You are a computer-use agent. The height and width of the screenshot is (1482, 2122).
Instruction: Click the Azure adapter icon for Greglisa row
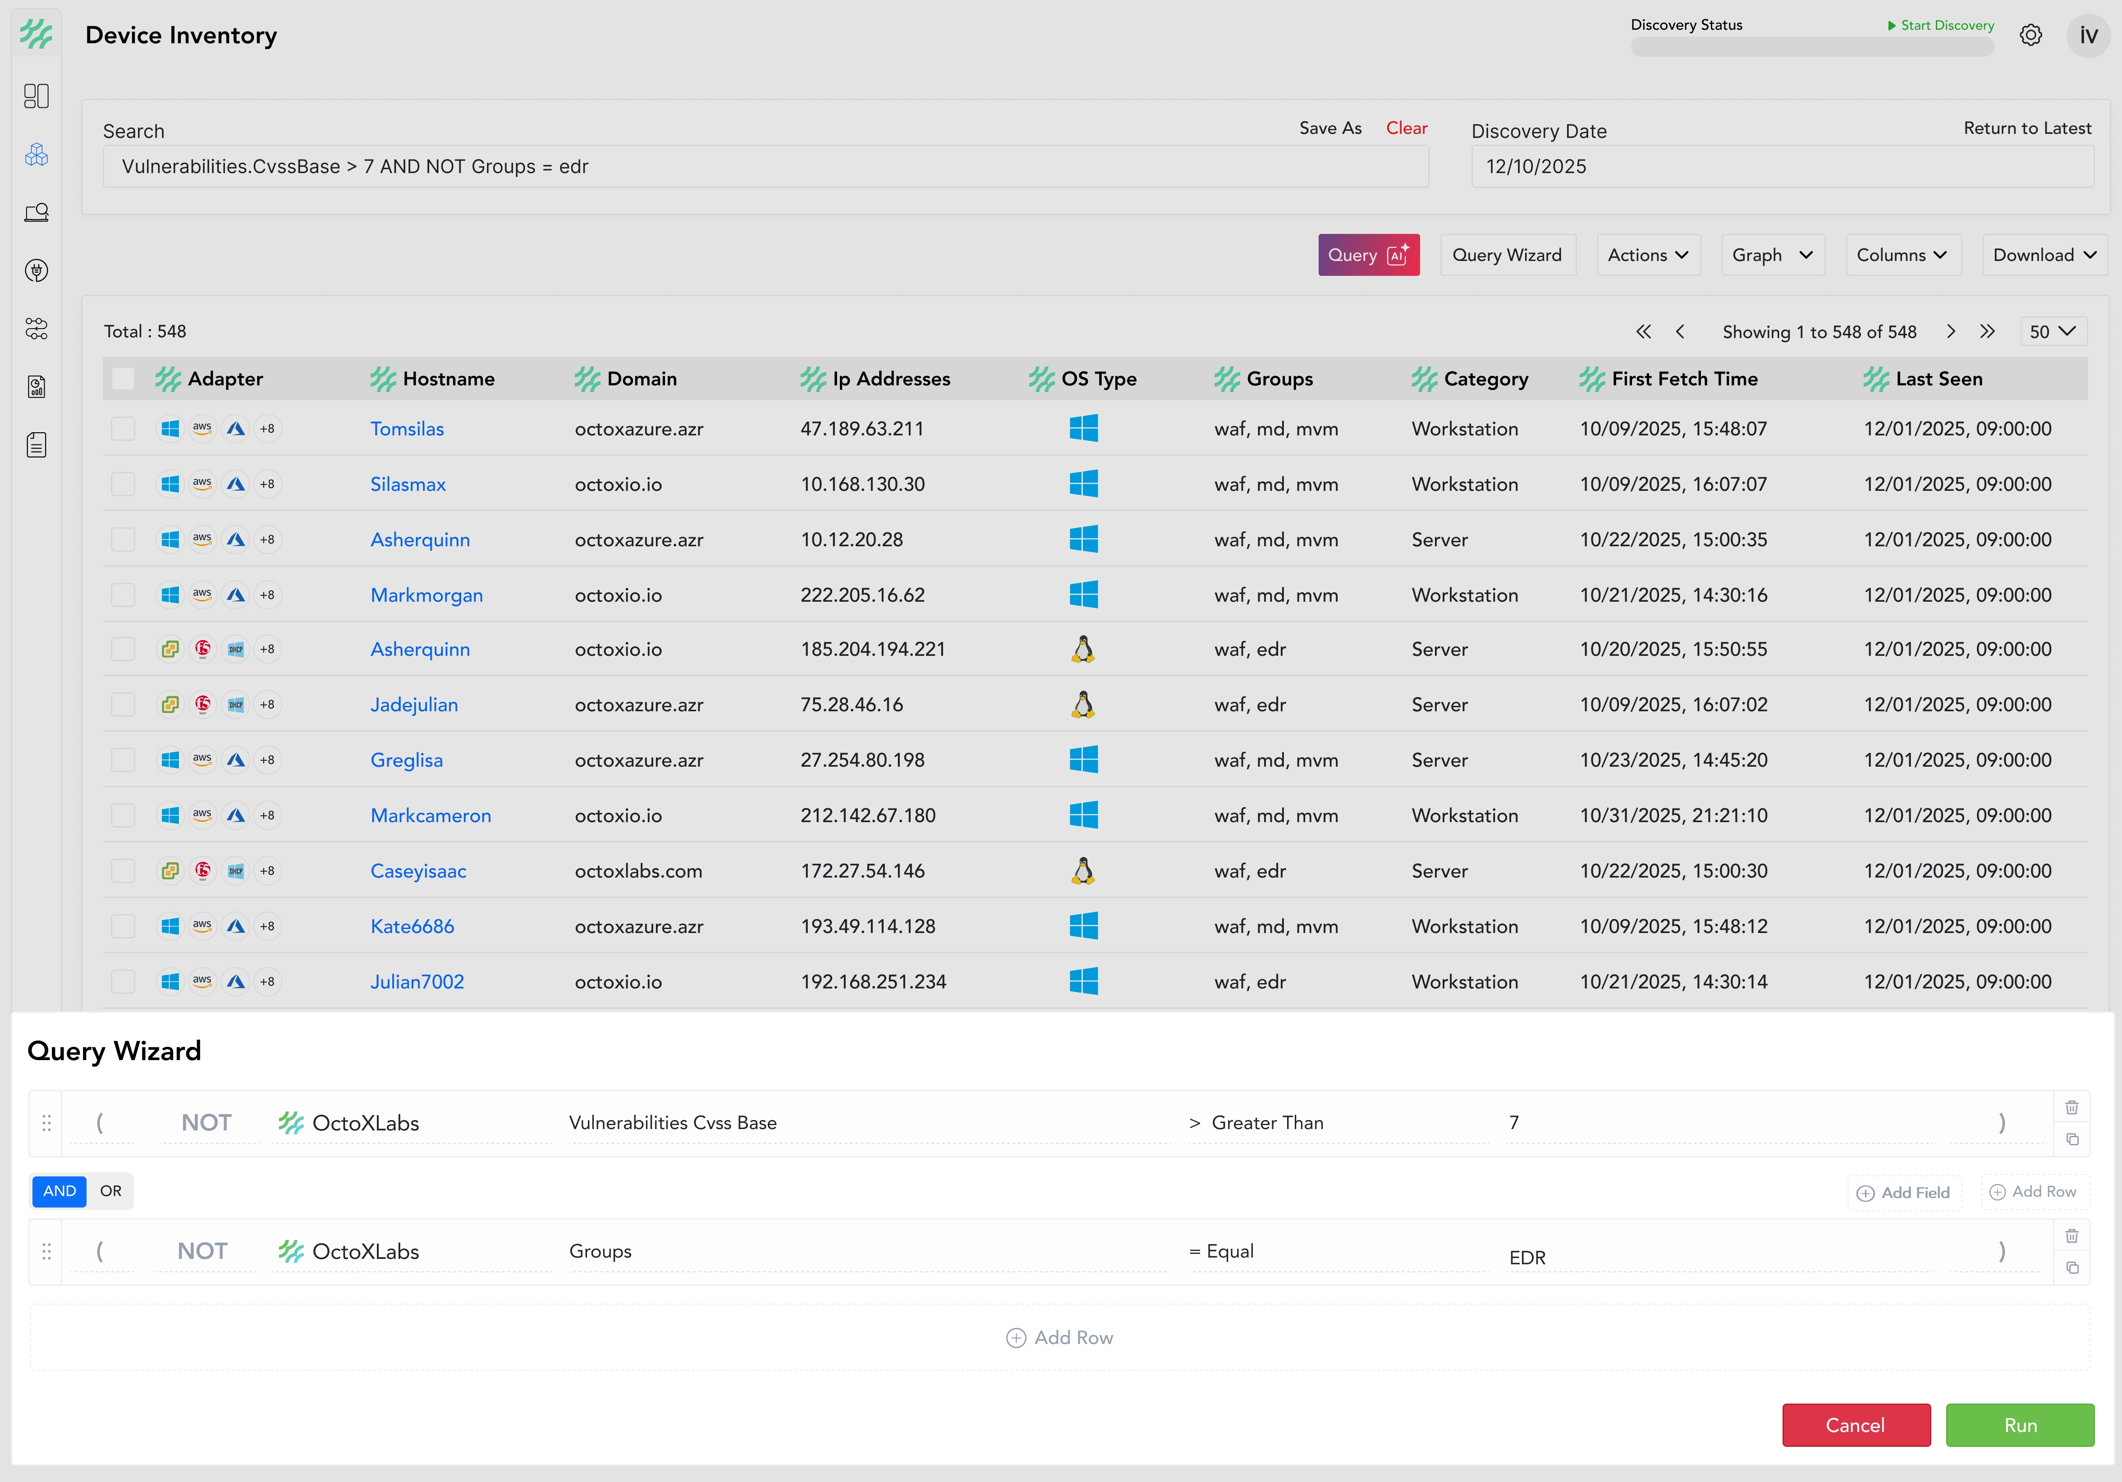coord(236,759)
